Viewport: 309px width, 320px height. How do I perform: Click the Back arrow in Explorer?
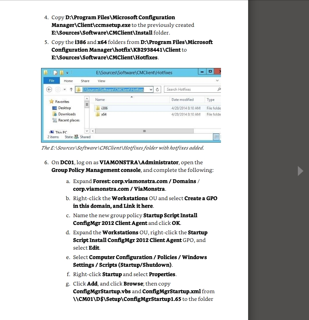(49, 90)
